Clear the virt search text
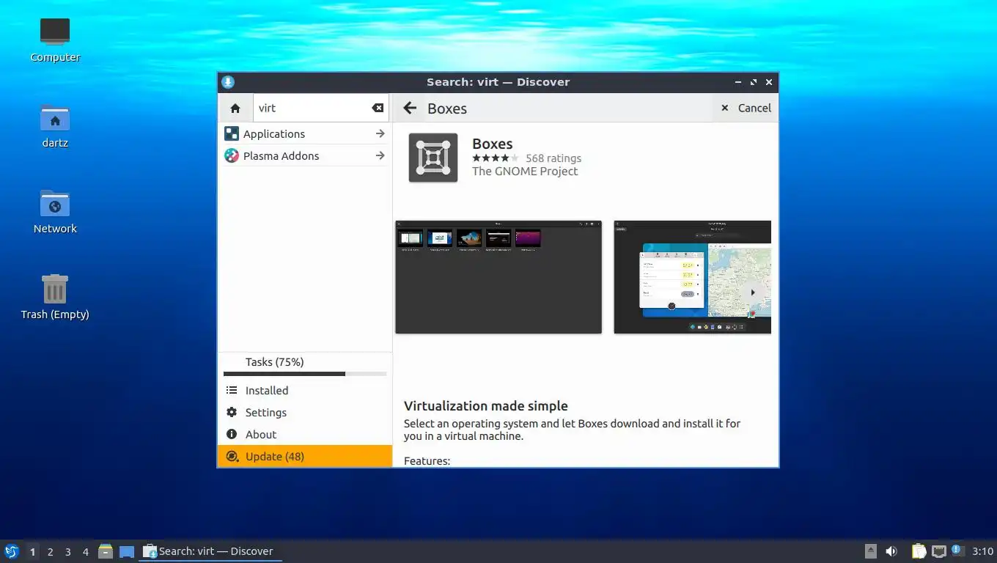Screen dimensions: 997x563 tap(378, 108)
